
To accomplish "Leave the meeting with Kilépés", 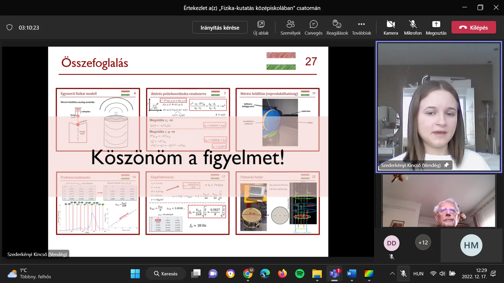I will pos(474,28).
